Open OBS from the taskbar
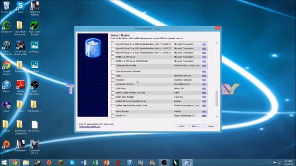 [164, 162]
